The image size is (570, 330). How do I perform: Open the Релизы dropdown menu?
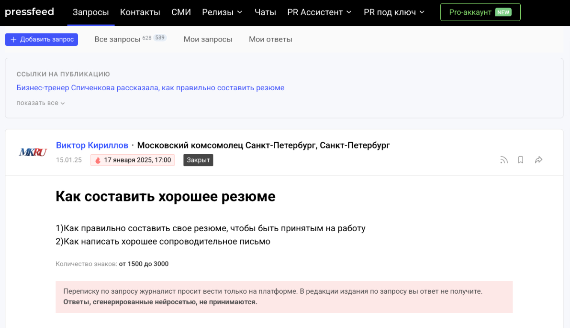(222, 12)
